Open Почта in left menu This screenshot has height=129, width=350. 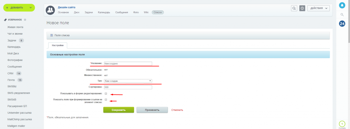click(x=11, y=80)
